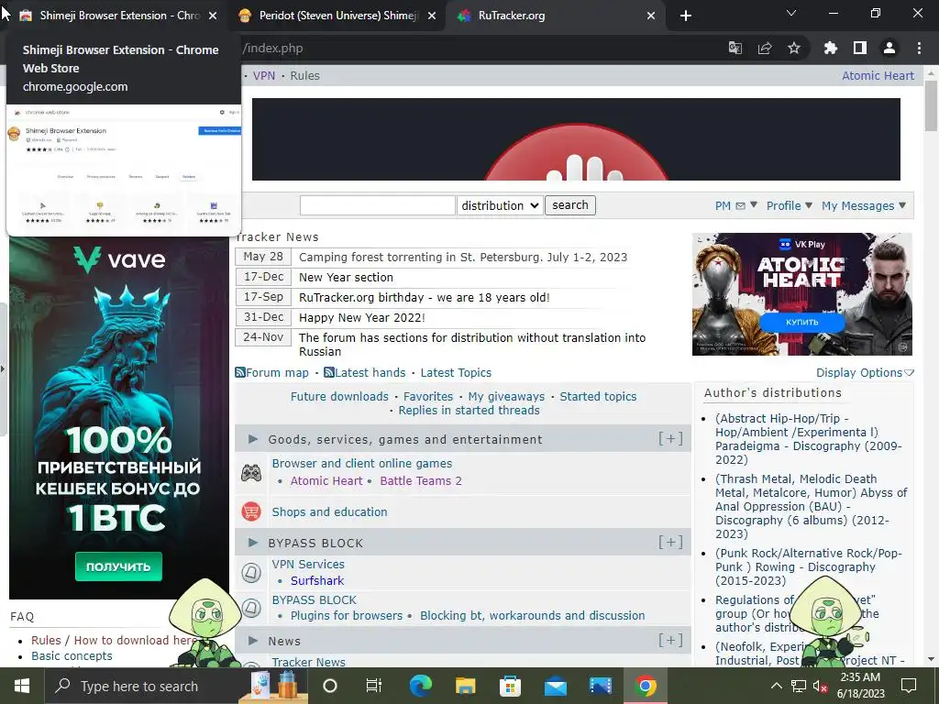Share this page via the share icon

click(765, 48)
